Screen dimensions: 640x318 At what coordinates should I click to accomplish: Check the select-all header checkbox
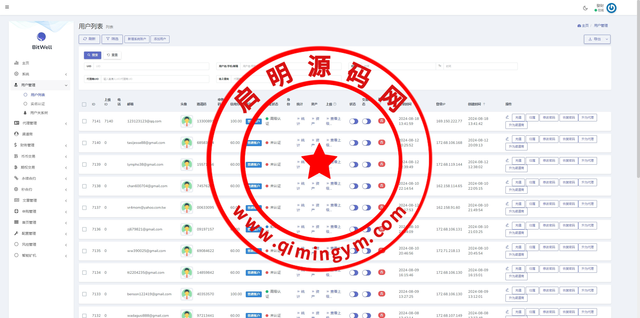[x=84, y=104]
